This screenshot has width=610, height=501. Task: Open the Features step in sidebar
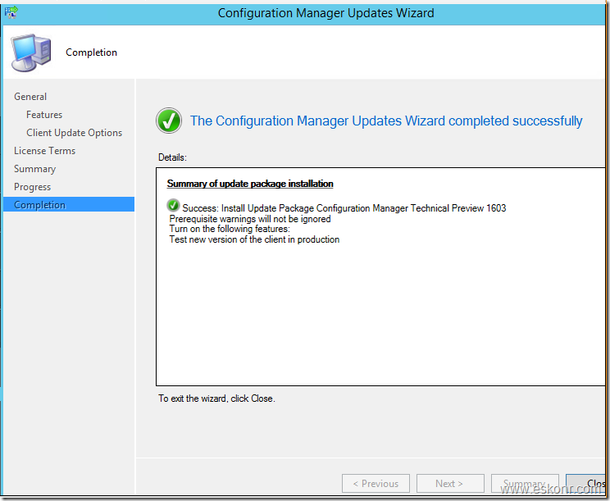(44, 115)
